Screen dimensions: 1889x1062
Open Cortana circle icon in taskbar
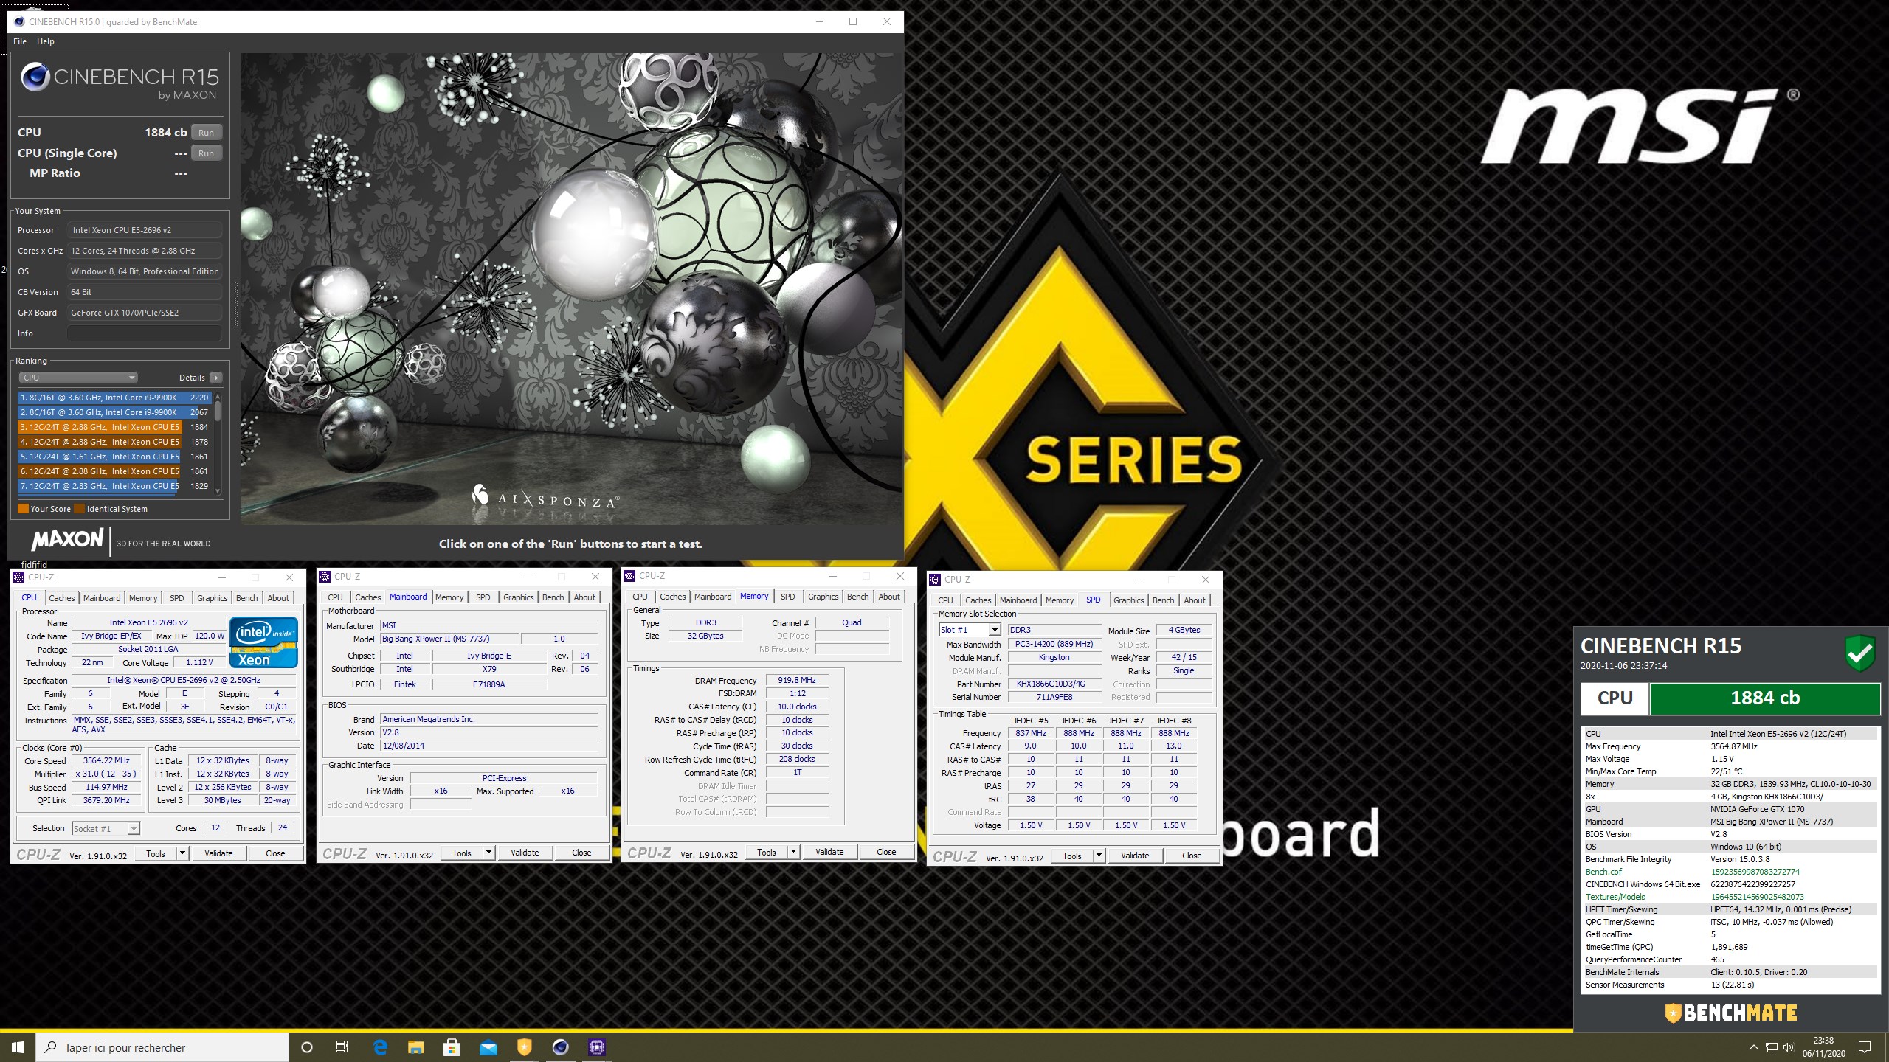tap(307, 1047)
